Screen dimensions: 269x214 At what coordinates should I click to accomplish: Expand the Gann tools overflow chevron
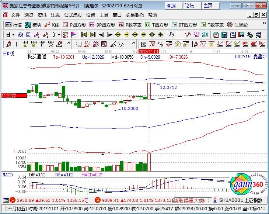tap(134, 42)
